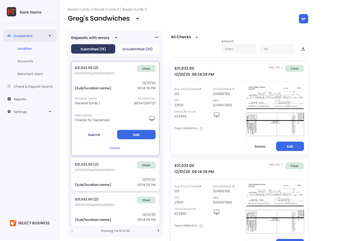Go to previous page of deposits
The image size is (338, 241).
[x=72, y=231]
